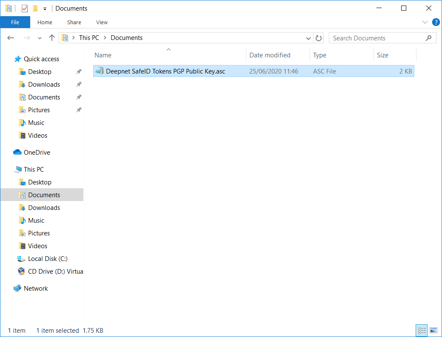Viewport: 442px width, 337px height.
Task: Switch to Large icons view button
Action: (x=433, y=330)
